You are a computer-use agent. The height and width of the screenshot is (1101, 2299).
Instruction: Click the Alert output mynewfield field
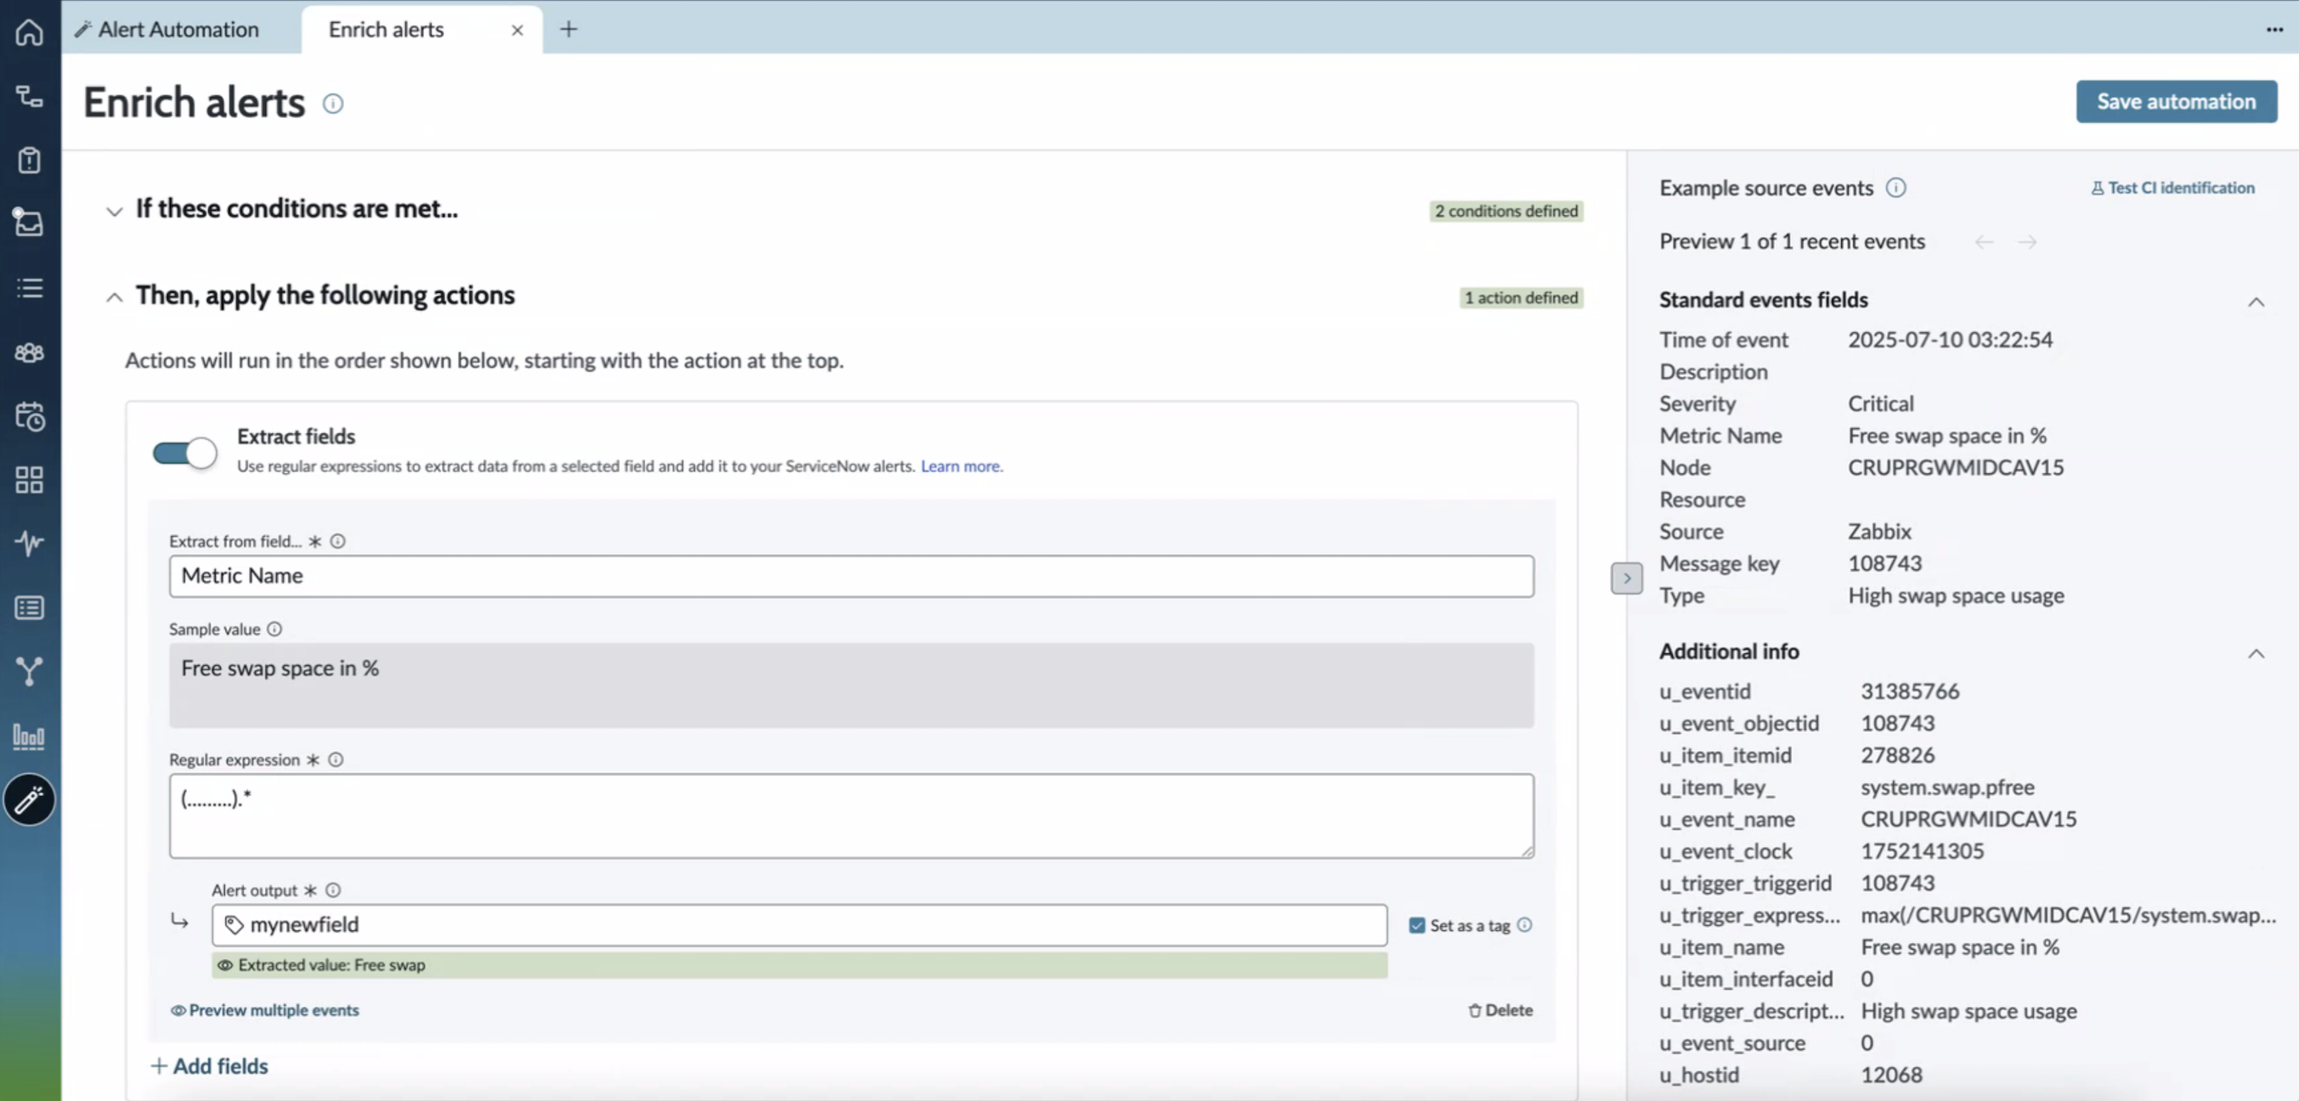point(799,925)
